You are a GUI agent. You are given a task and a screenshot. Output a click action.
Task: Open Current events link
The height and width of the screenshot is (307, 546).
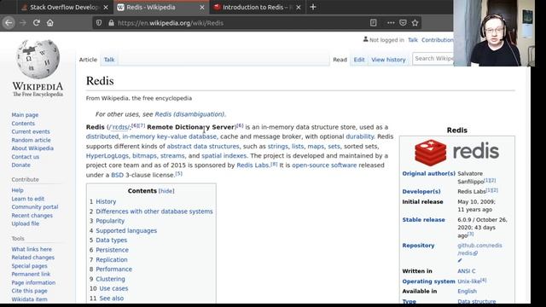pyautogui.click(x=31, y=131)
